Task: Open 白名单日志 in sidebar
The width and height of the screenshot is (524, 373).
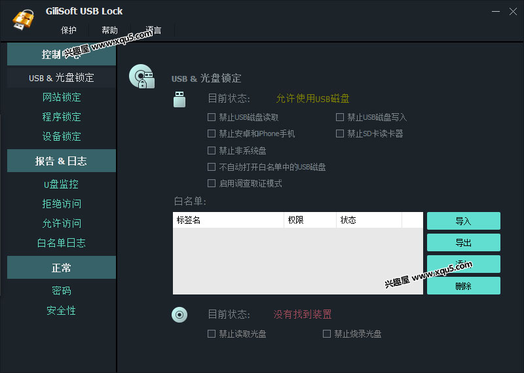Action: (x=61, y=243)
